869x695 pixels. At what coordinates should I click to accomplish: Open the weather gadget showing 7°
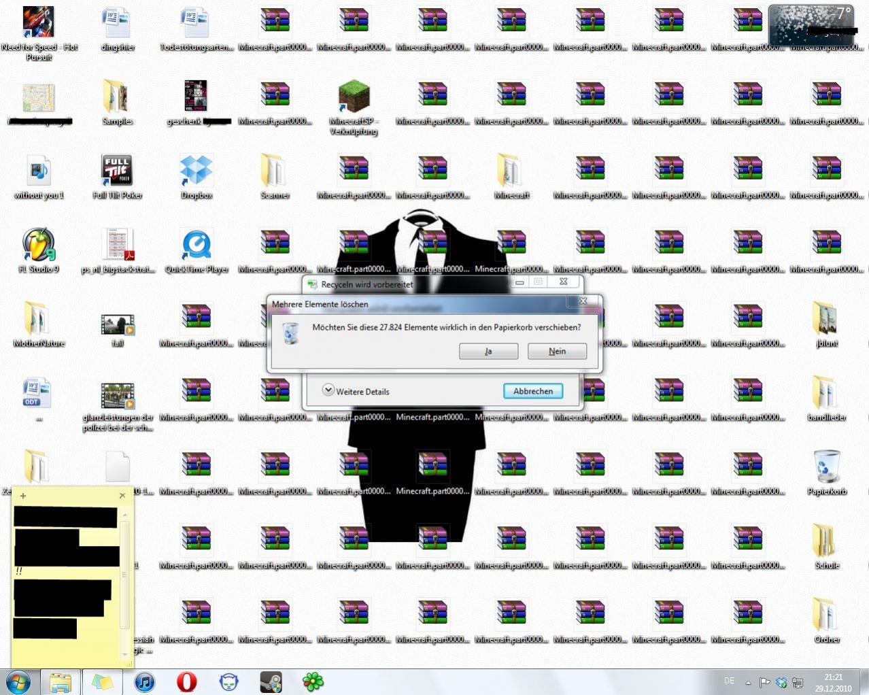click(811, 26)
